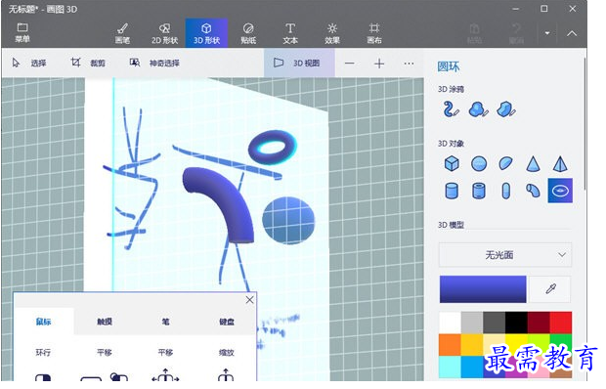Zoom in with the plus button
The height and width of the screenshot is (389, 606).
pos(379,64)
